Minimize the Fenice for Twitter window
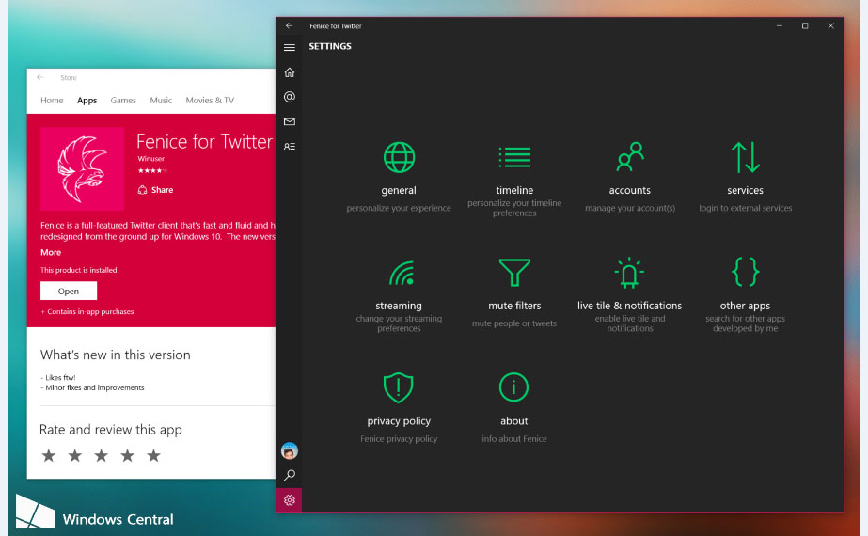Image resolution: width=868 pixels, height=536 pixels. (x=780, y=26)
